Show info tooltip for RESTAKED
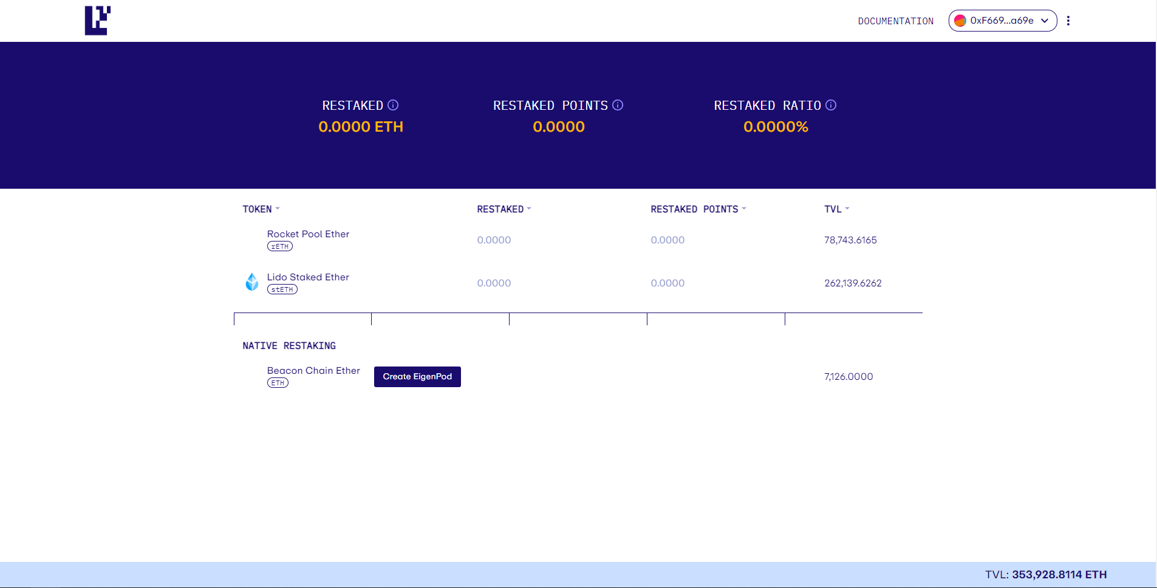Image resolution: width=1157 pixels, height=588 pixels. [393, 105]
